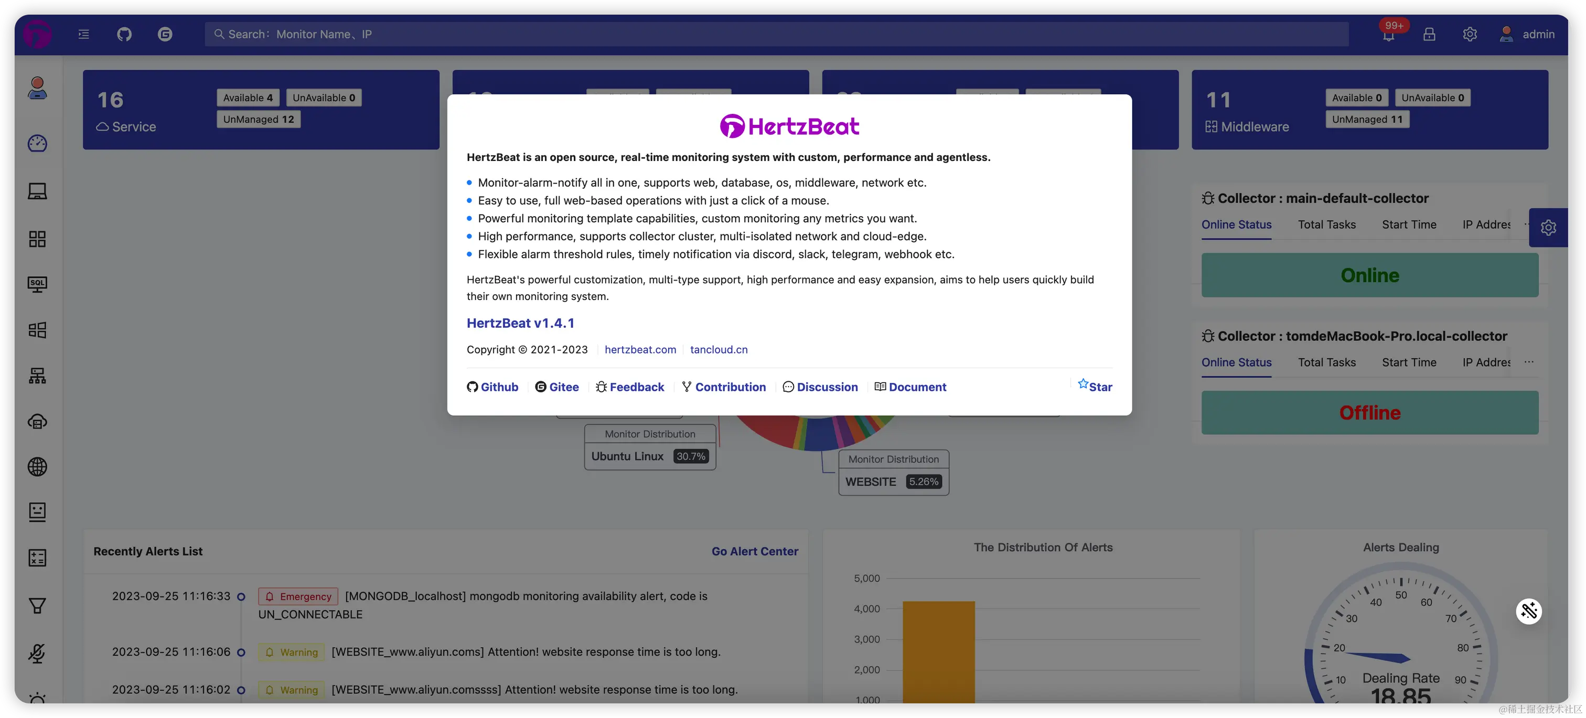Click the monitor search input field
The width and height of the screenshot is (1586, 718).
pos(776,35)
